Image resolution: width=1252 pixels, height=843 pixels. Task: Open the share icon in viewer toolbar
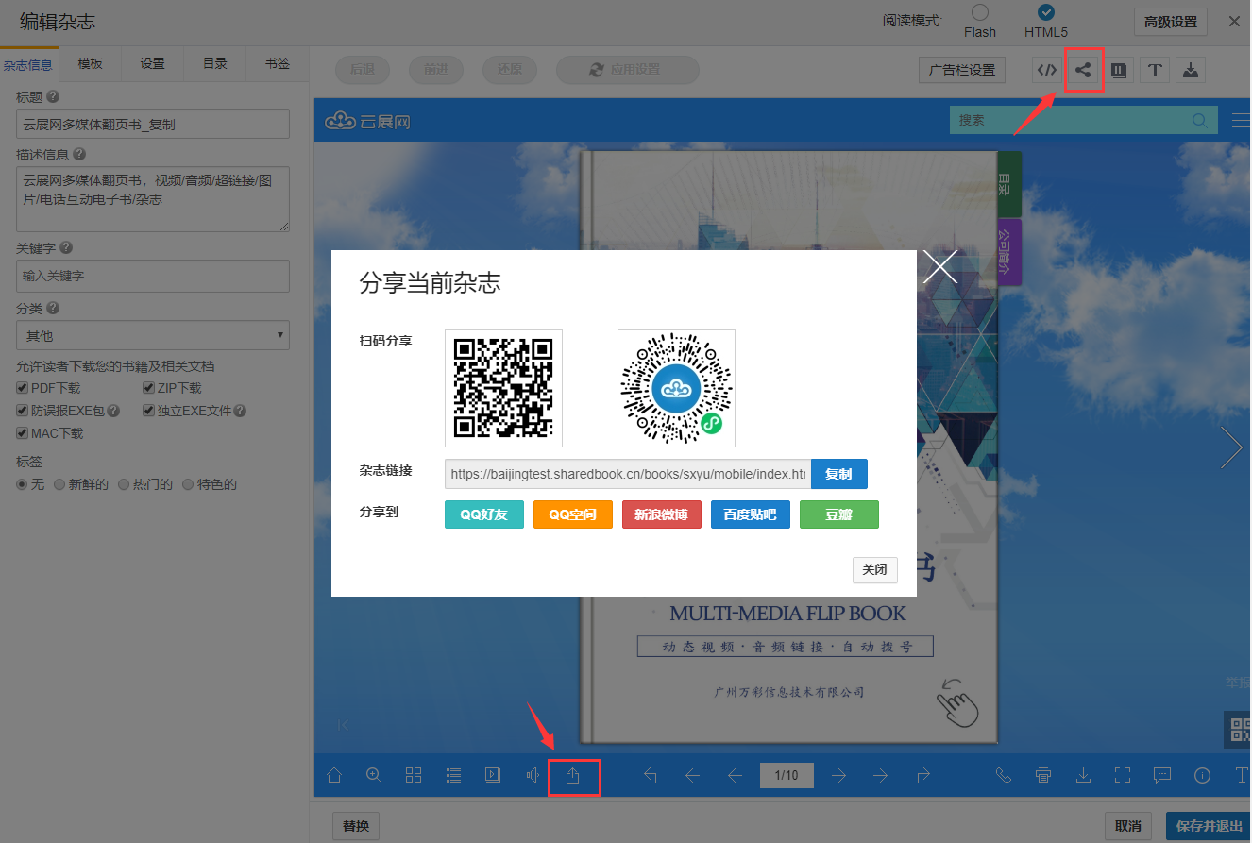click(572, 776)
